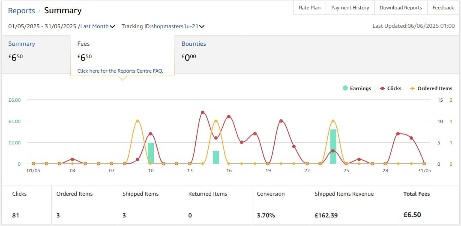The height and width of the screenshot is (226, 461).
Task: Open the Fees tab
Action: (x=84, y=44)
